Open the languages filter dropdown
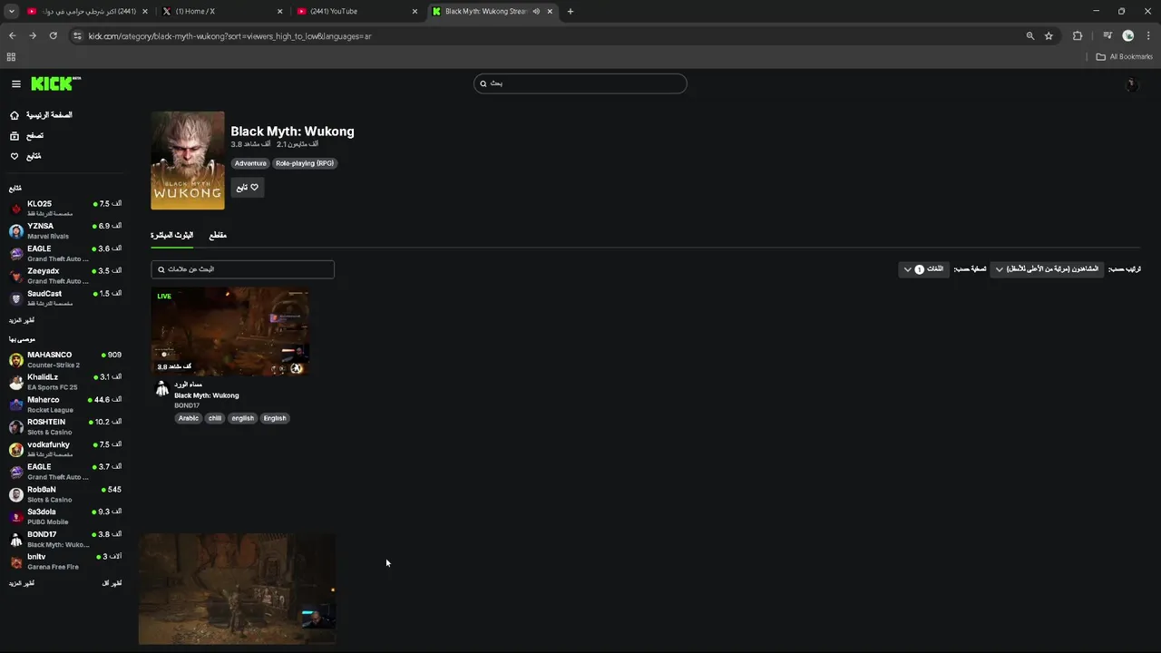The height and width of the screenshot is (653, 1161). pos(923,269)
